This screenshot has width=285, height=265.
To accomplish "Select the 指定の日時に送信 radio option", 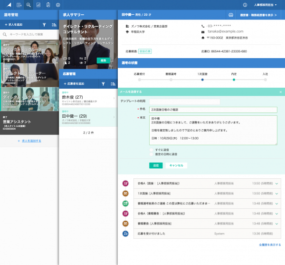I will [151, 154].
